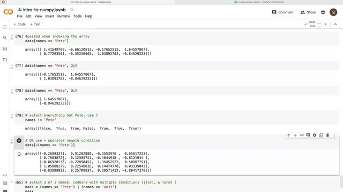Click the cell 76 execution number
The width and height of the screenshot is (343, 192).
click(19, 36)
